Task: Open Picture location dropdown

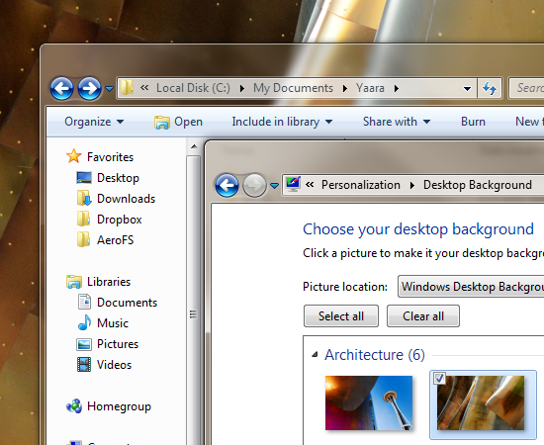Action: [471, 287]
